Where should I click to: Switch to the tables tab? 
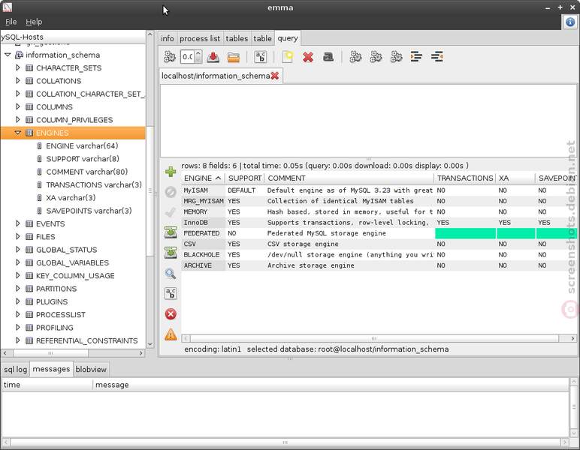pos(237,38)
